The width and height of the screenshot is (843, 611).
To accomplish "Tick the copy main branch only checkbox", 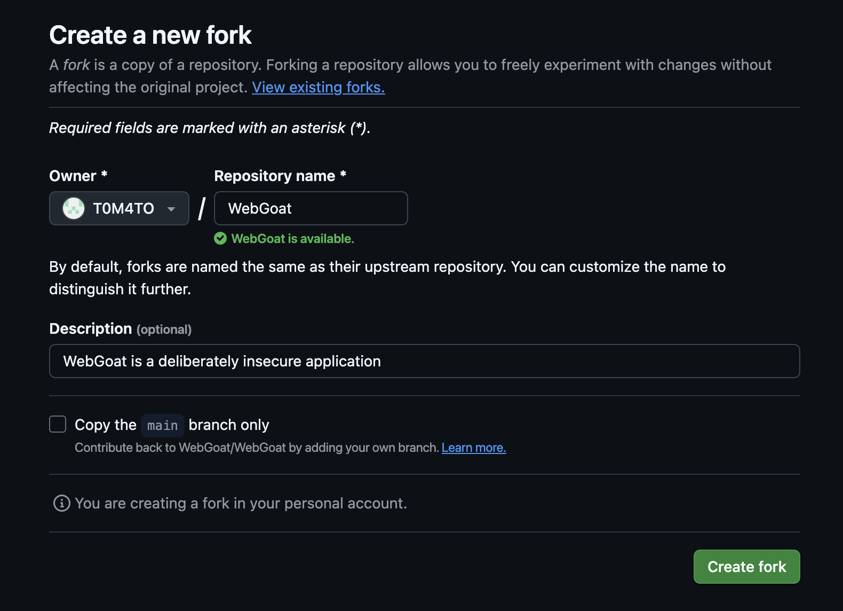I will 58,424.
